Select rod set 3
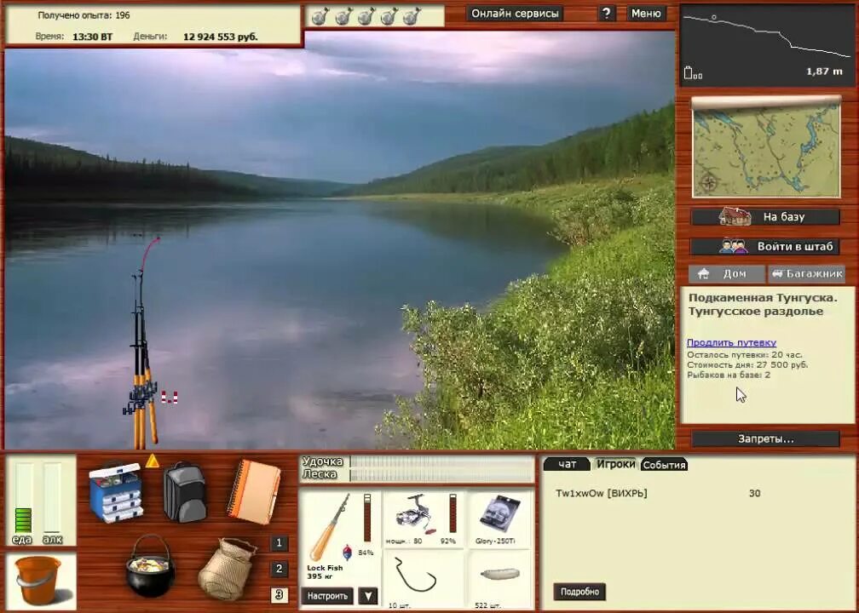This screenshot has height=613, width=859. (279, 594)
